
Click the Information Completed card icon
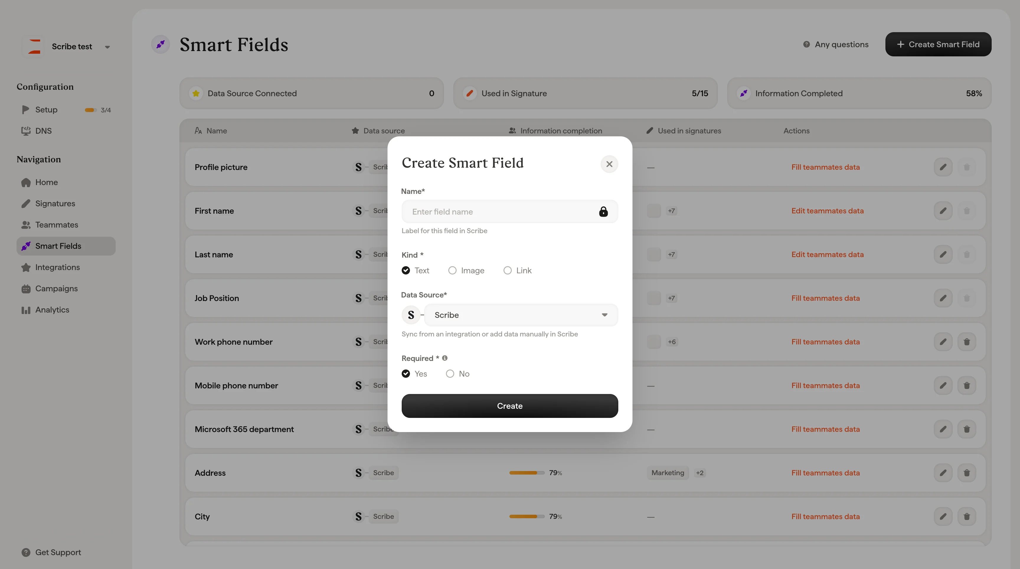pyautogui.click(x=743, y=94)
